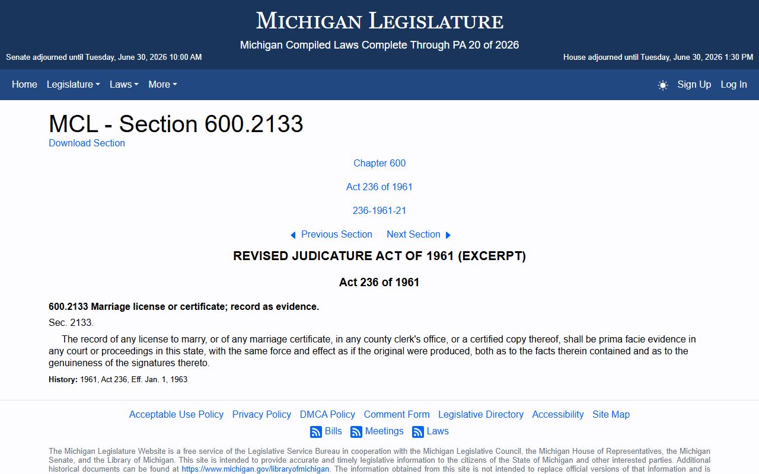Screen dimensions: 759x474
Task: Click 'Michigan Compiled Laws Complete Through PA 20' text
Action: tap(379, 45)
